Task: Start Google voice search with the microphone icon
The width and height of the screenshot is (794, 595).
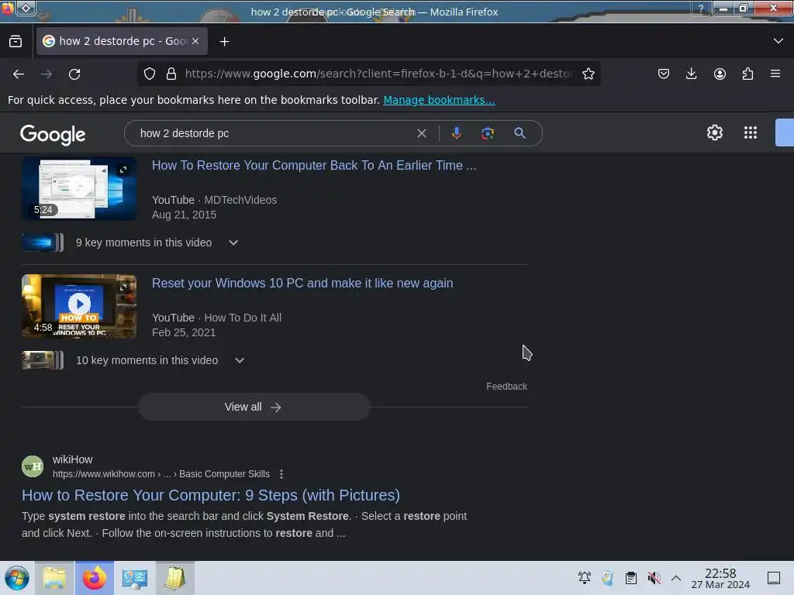Action: point(456,133)
